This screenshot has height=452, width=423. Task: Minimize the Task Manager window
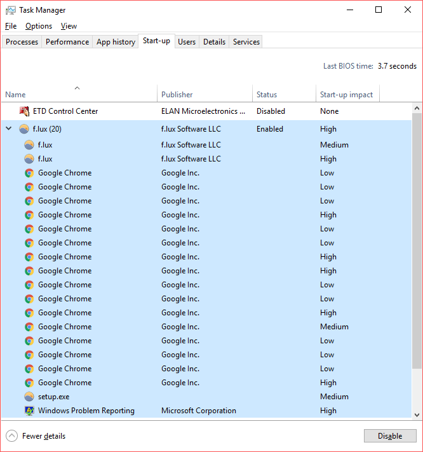350,10
